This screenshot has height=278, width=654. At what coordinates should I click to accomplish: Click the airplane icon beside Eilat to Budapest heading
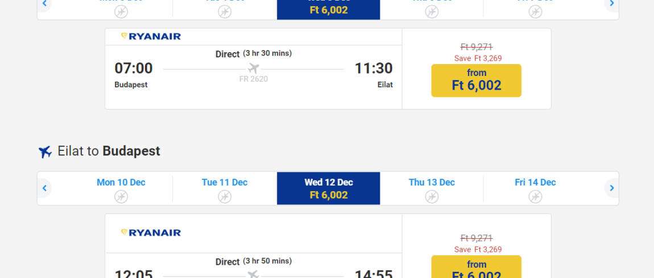[x=45, y=151]
